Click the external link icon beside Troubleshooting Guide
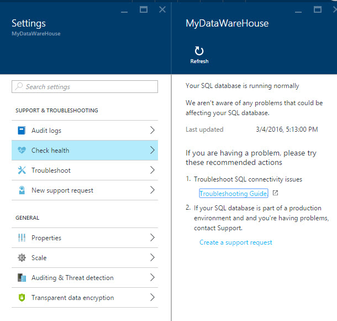337x321 pixels. [276, 193]
